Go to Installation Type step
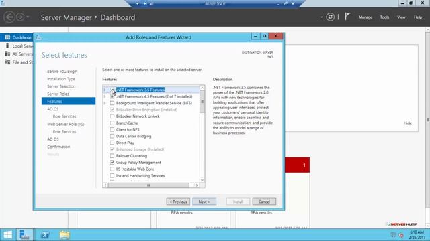 point(61,79)
